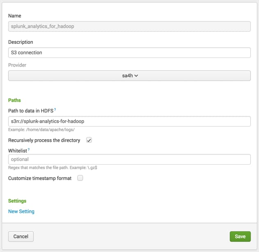Click the green Paths section heading
Viewport: 259px width, 252px height.
pyautogui.click(x=14, y=100)
